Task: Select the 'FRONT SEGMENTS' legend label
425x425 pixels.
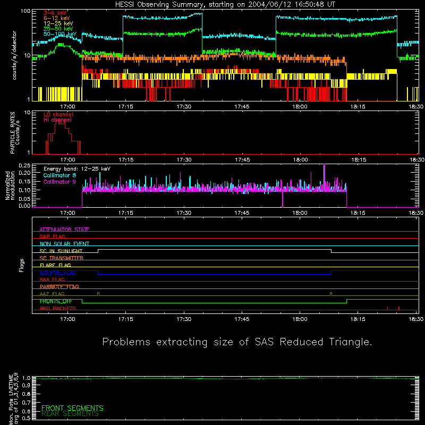Action: [72, 408]
